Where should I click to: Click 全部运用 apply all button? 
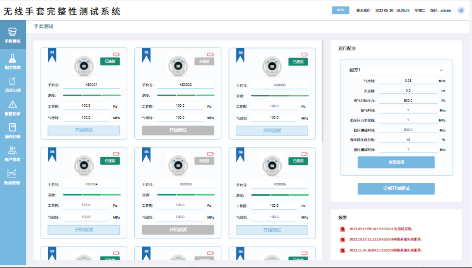(x=396, y=162)
